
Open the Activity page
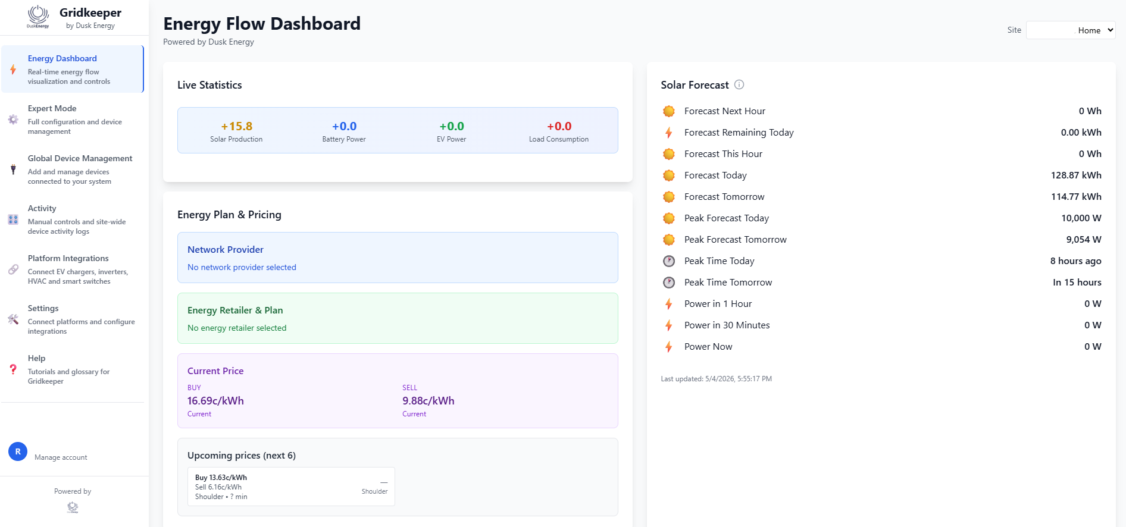pos(73,219)
